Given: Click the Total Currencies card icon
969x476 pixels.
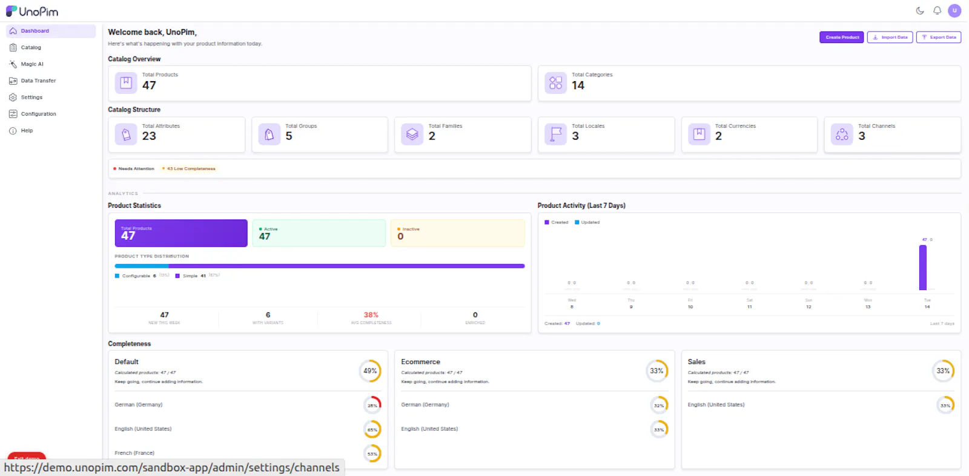Looking at the screenshot, I should pos(699,134).
